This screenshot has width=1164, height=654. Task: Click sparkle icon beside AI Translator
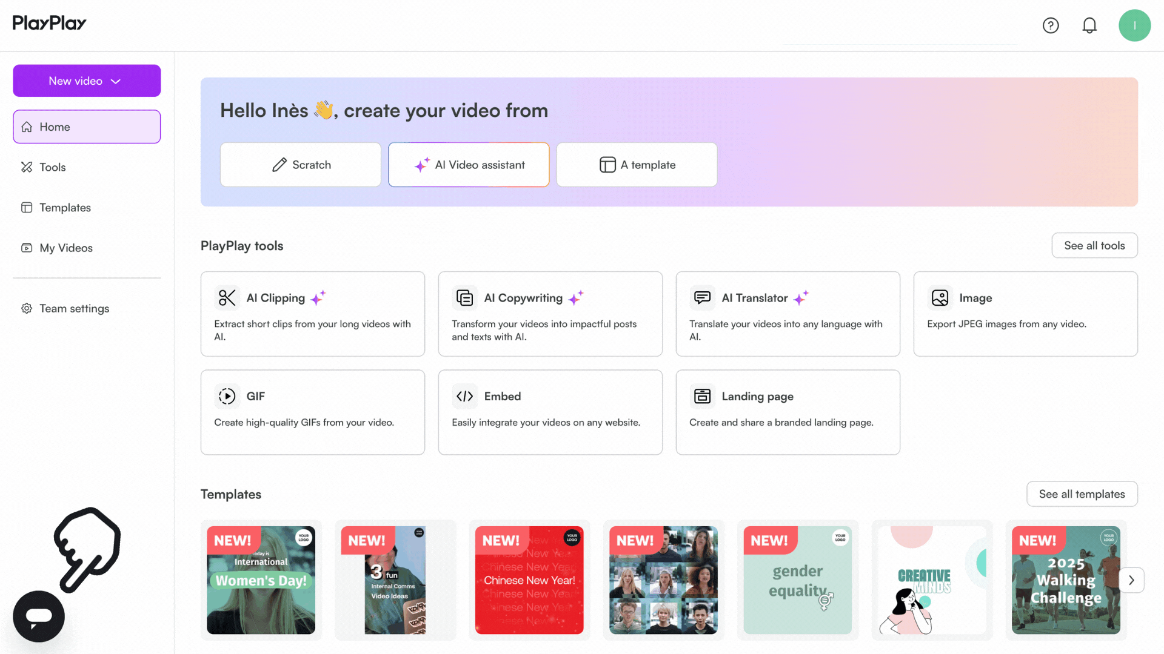click(x=801, y=297)
